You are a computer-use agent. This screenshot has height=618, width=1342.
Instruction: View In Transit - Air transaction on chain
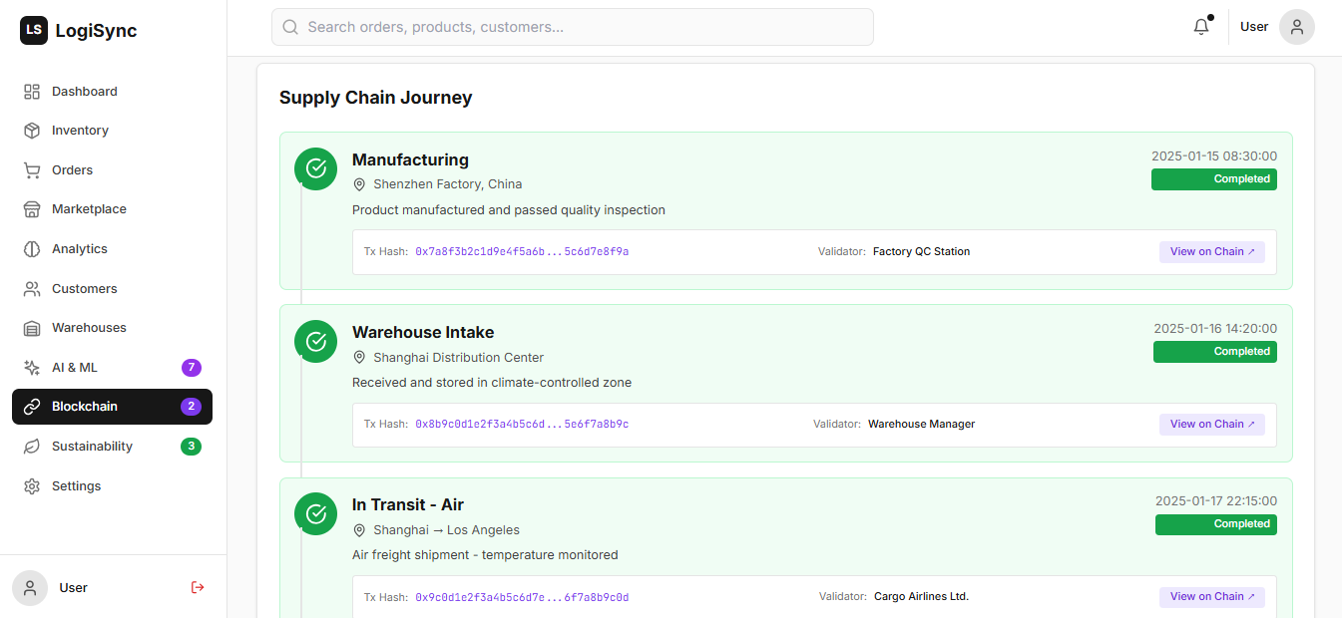click(x=1212, y=597)
